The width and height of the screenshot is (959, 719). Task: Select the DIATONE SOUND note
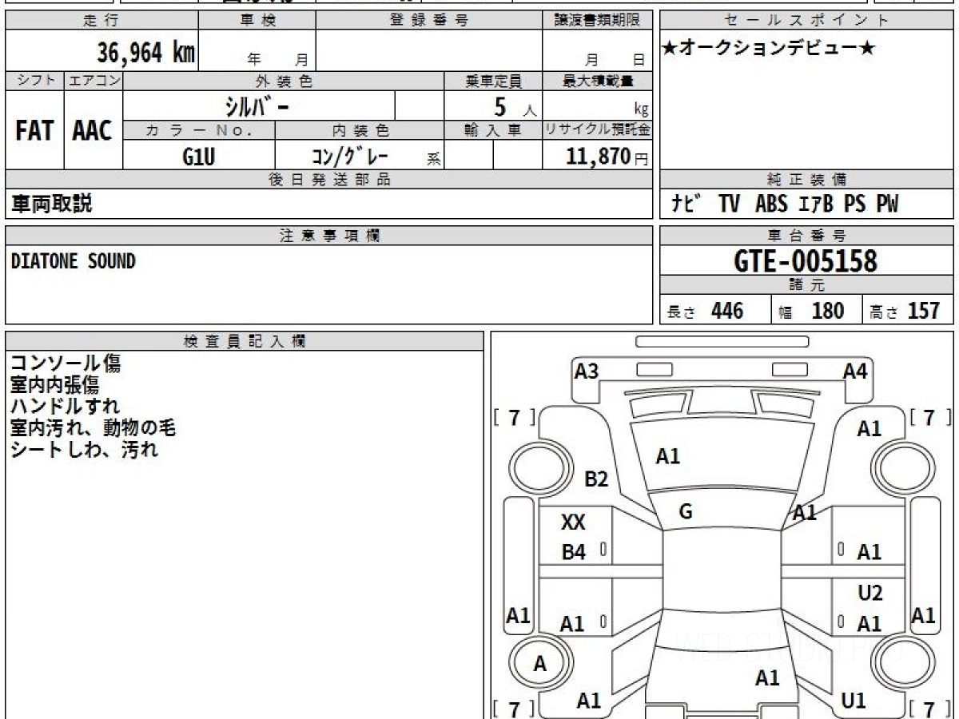tap(73, 261)
